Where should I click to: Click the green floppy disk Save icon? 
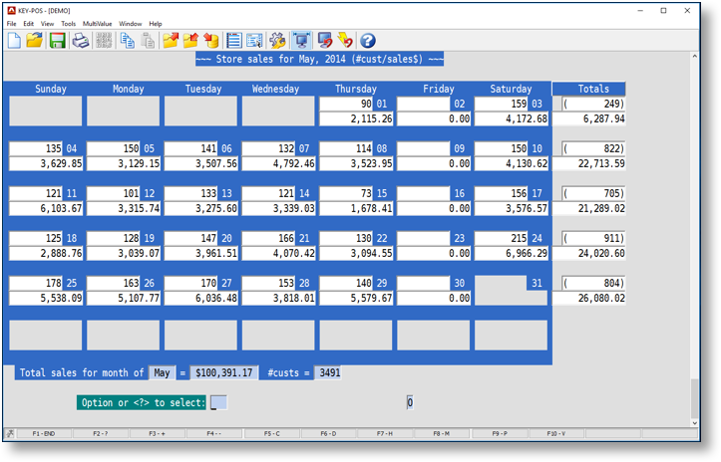[x=57, y=41]
